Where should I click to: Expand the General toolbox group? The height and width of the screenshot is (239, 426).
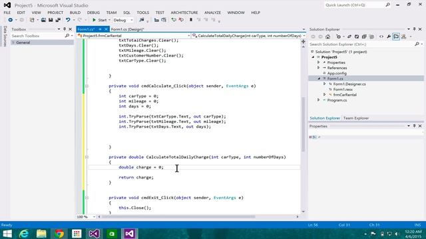pyautogui.click(x=13, y=42)
